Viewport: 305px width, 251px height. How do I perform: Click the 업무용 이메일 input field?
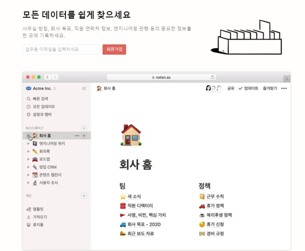coord(61,49)
